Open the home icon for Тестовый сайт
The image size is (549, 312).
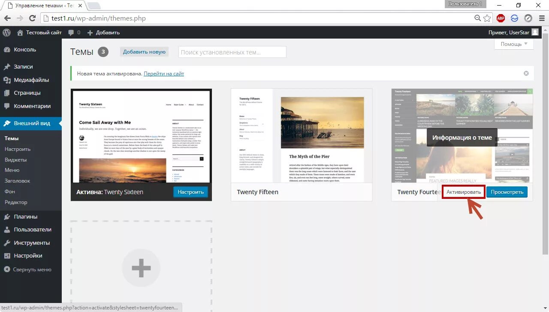[x=20, y=32]
